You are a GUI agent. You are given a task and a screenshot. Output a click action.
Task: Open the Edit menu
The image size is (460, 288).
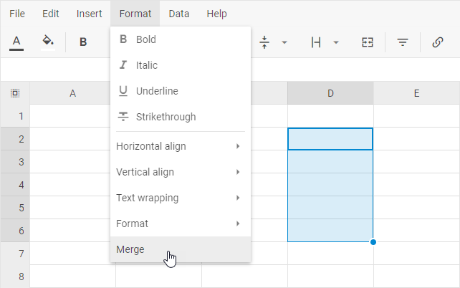(x=50, y=14)
